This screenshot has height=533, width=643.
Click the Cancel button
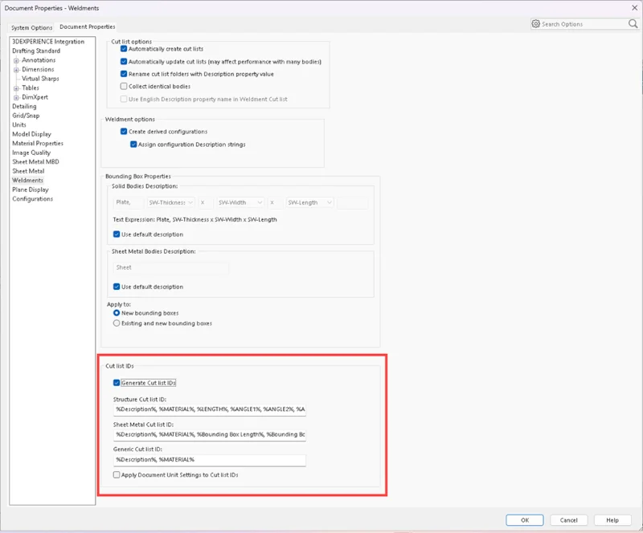tap(568, 520)
